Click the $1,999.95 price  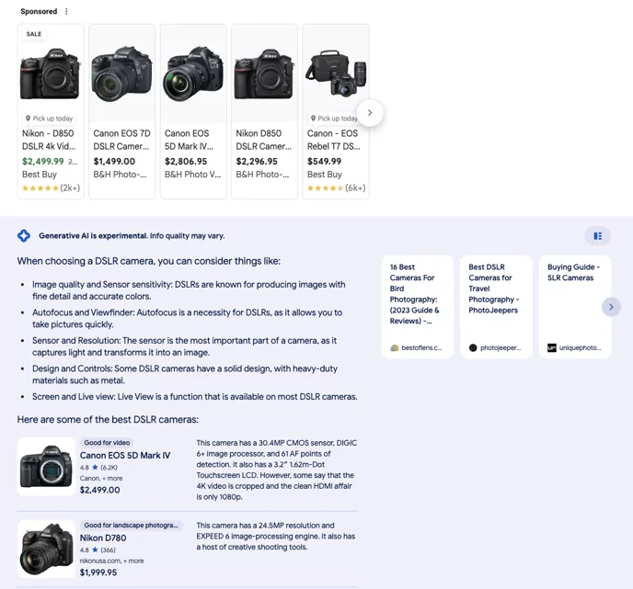pos(98,572)
